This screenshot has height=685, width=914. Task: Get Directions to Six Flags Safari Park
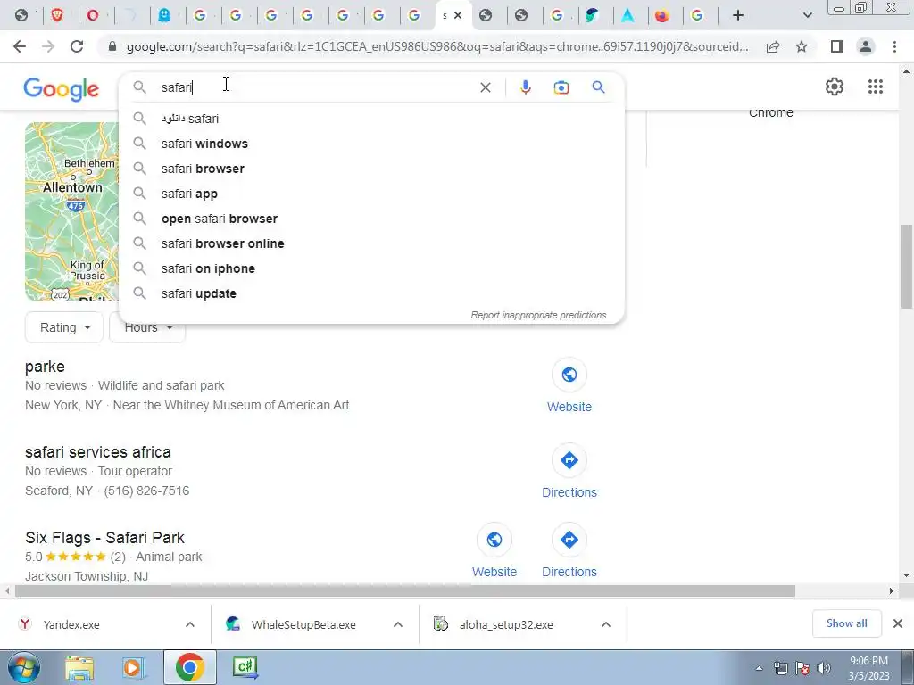569,551
